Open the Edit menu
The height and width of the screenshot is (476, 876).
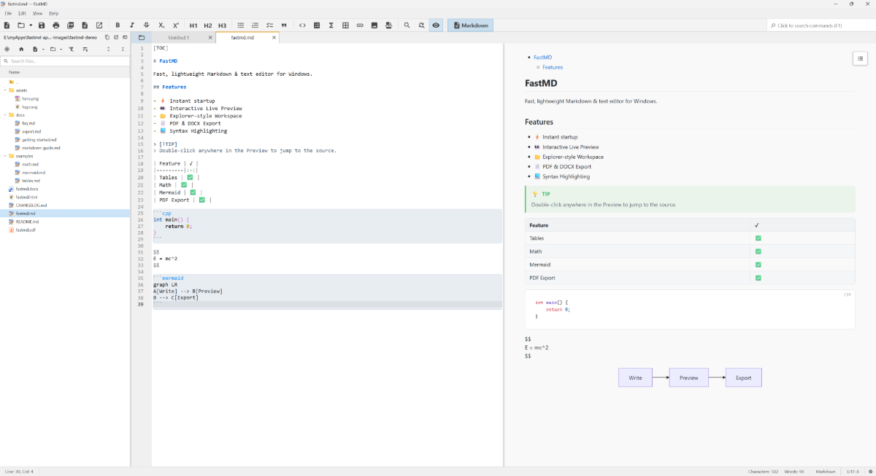23,13
